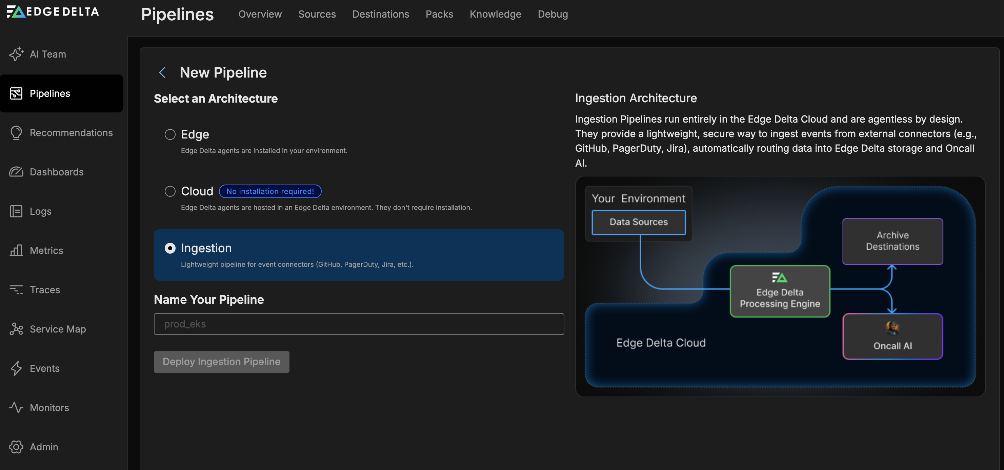The height and width of the screenshot is (470, 1004).
Task: Open the Logs view
Action: click(x=41, y=211)
